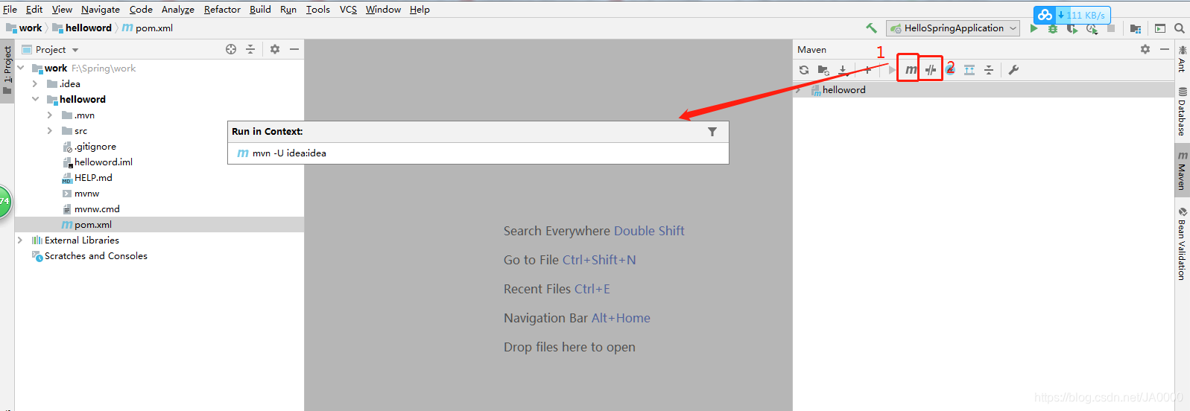Click the Stop button in toolbar

[1111, 28]
